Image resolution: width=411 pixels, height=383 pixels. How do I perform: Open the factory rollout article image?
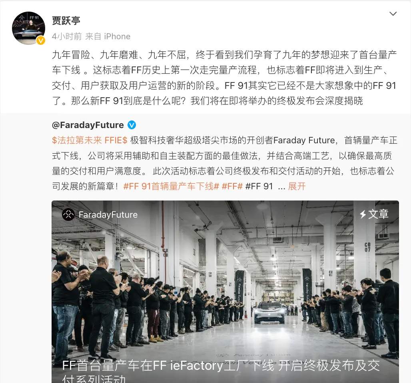click(225, 292)
